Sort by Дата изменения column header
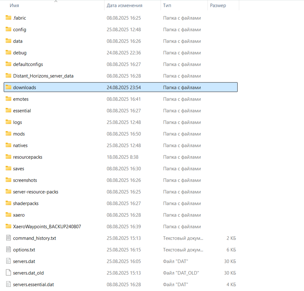The height and width of the screenshot is (291, 304). coord(124,5)
